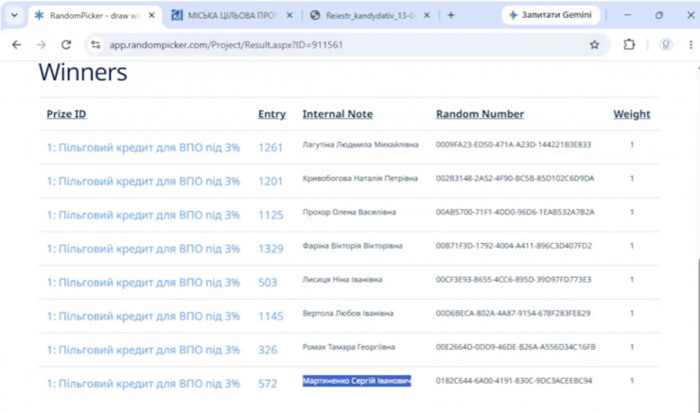The height and width of the screenshot is (413, 700).
Task: Open entry number 326
Action: point(268,350)
